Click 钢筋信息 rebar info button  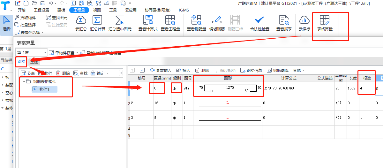coord(251,70)
